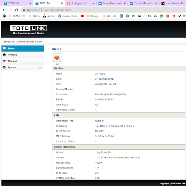Viewport: 186px width, 186px height.
Task: Click the SSID value AP6@Kinta.Hotspot
Action: tap(105, 84)
